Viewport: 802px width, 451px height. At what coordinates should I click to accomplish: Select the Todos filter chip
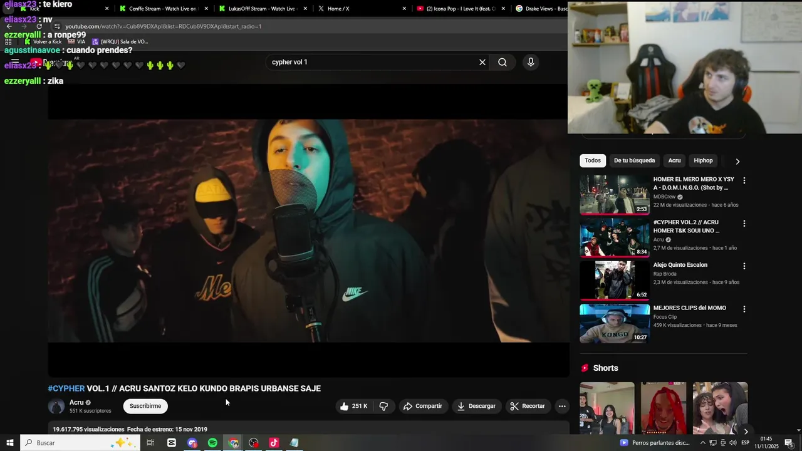coord(593,160)
